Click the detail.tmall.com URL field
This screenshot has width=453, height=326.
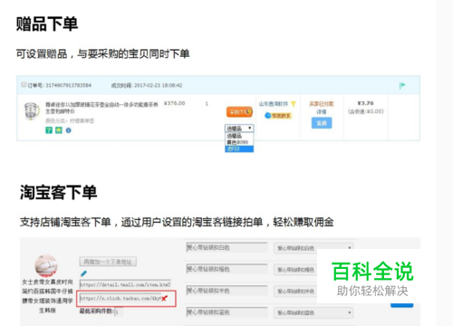125,284
